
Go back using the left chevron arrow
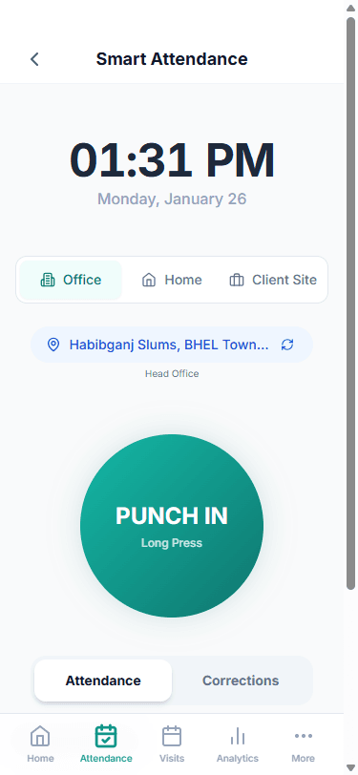(x=34, y=59)
